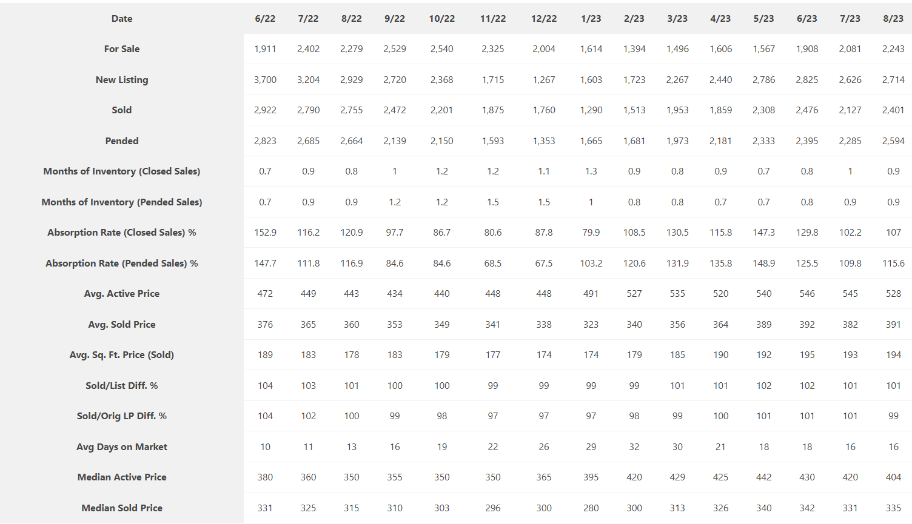Click the 'Date' header cell

click(x=122, y=19)
